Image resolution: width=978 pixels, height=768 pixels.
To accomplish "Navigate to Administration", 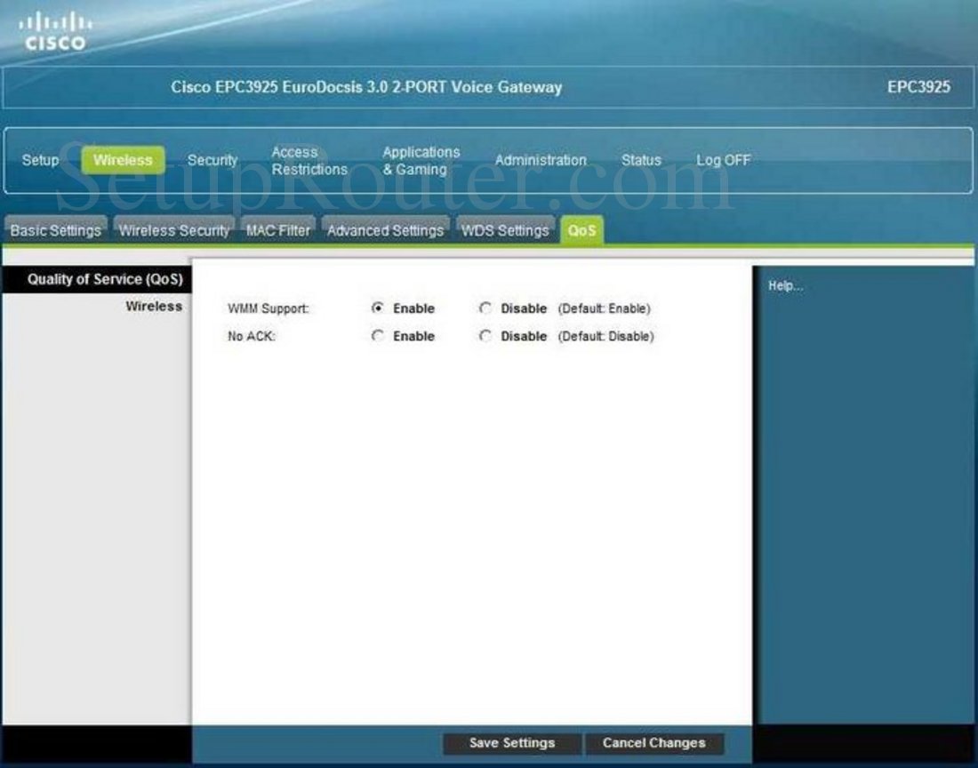I will point(540,160).
